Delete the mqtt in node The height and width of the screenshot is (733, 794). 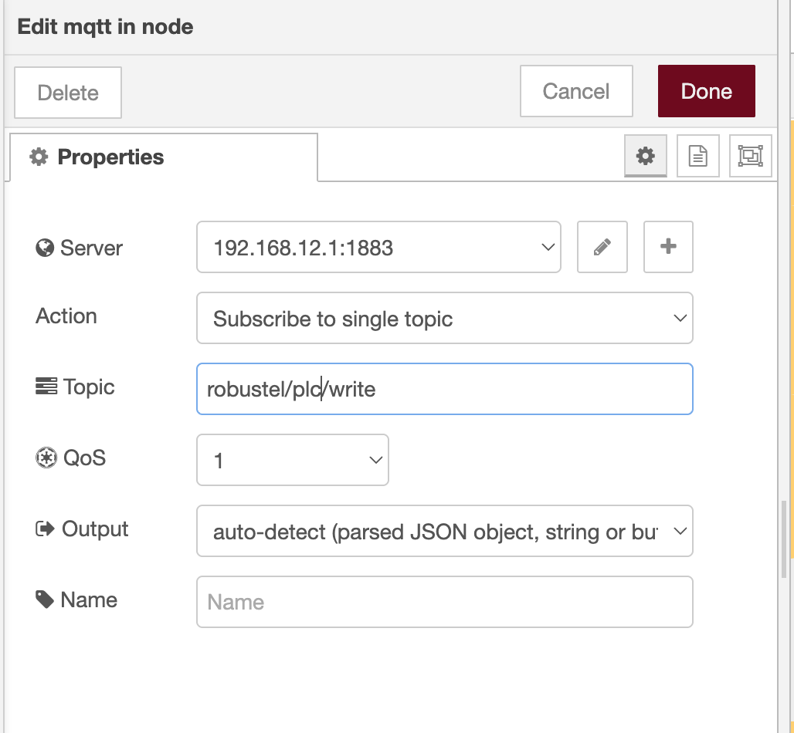(68, 93)
